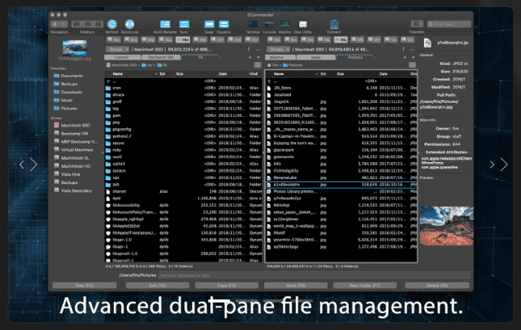521x330 pixels.
Task: Click the left pane tab scroll right arrow
Action: click(258, 57)
